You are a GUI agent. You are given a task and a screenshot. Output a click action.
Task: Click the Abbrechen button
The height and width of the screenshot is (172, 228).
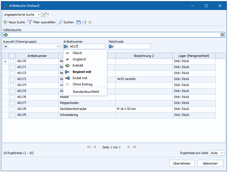coord(210,163)
